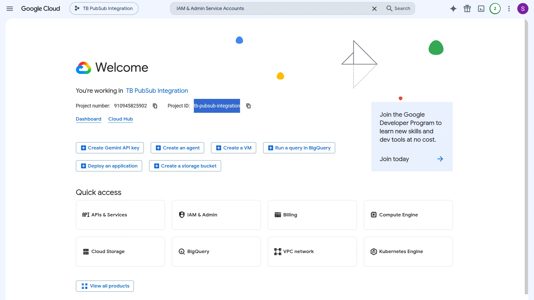534x300 pixels.
Task: Open the Dashboard link
Action: [x=88, y=119]
